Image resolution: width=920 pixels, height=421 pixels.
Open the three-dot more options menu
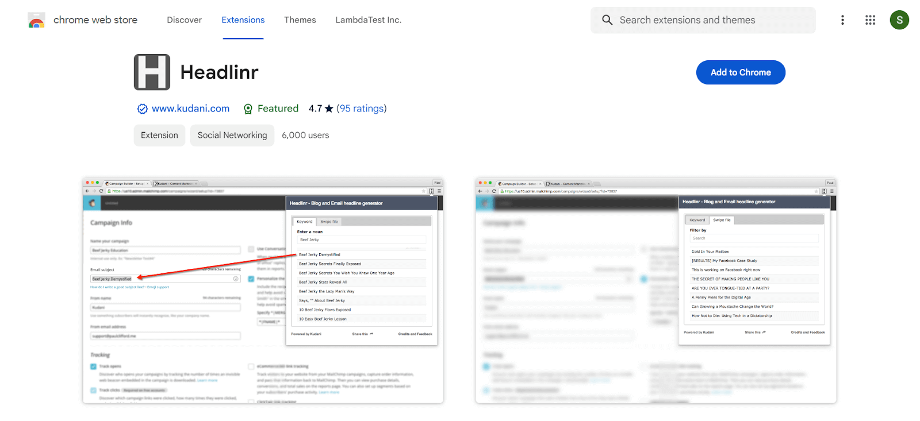pyautogui.click(x=842, y=20)
